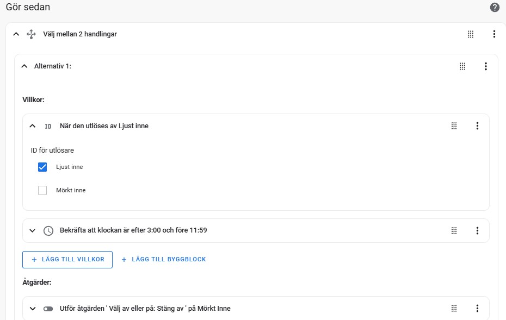Check the Mörkt inne checkbox
Screen dimensions: 506x320
(x=42, y=190)
